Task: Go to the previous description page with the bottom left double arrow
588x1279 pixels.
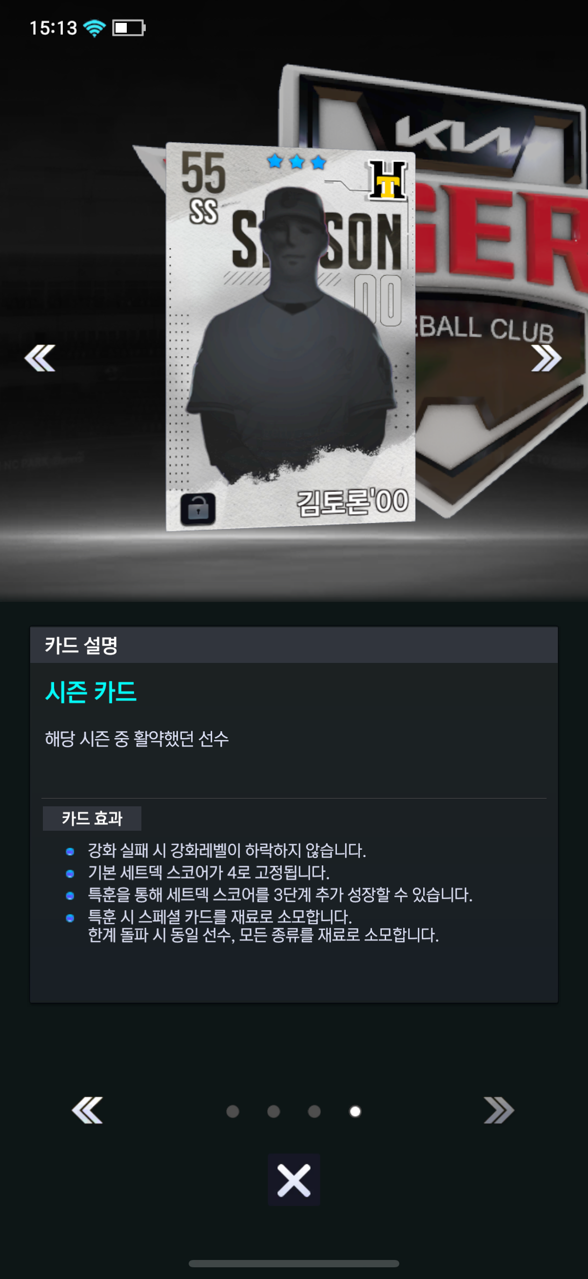Action: point(87,1110)
